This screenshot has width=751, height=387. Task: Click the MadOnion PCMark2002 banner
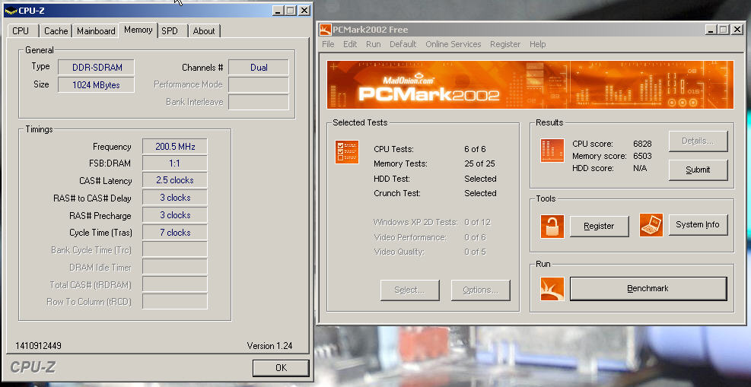[x=530, y=84]
